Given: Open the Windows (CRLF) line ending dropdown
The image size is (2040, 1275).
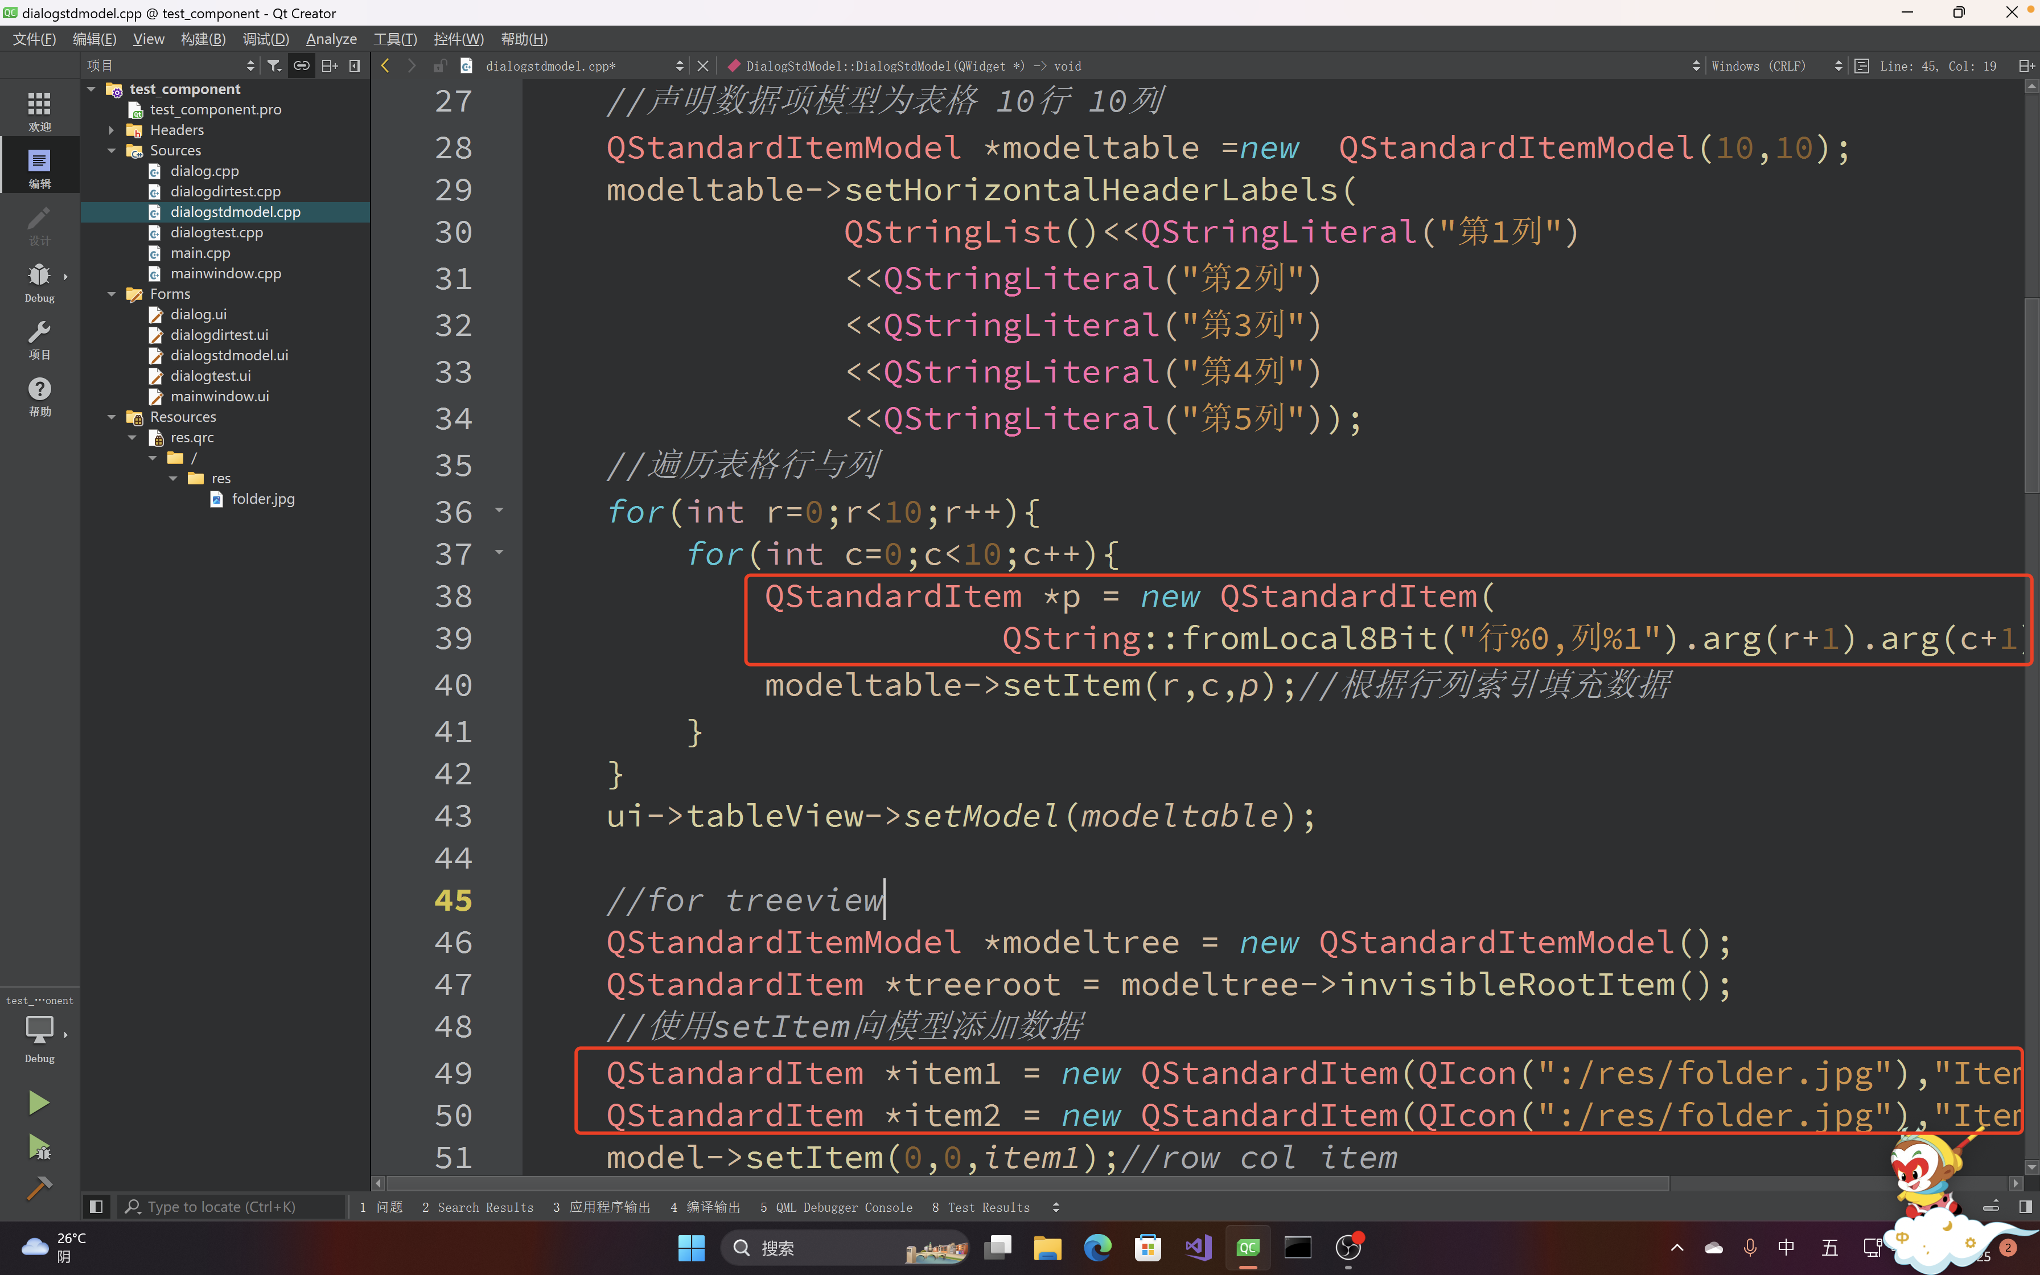Looking at the screenshot, I should (x=1777, y=66).
